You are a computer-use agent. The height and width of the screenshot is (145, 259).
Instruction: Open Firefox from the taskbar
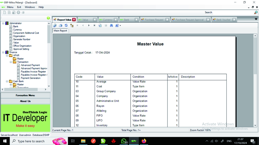click(144, 141)
